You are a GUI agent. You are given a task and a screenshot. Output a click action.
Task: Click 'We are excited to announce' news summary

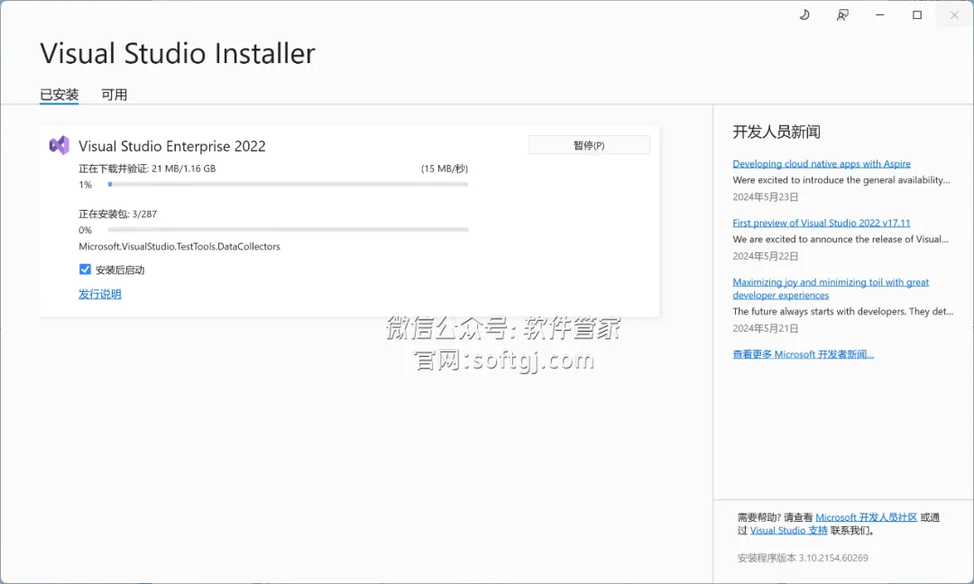[841, 239]
